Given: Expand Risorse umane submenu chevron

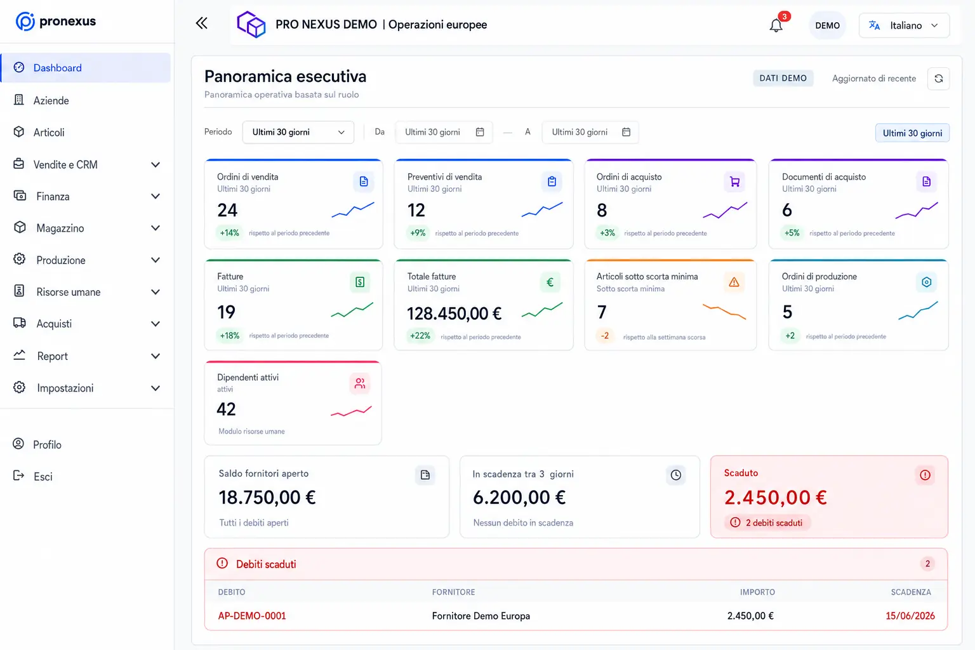Looking at the screenshot, I should [156, 291].
